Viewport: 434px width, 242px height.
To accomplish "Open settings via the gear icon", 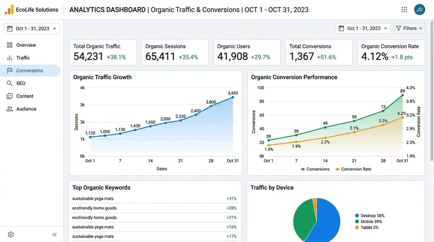I will point(11,234).
